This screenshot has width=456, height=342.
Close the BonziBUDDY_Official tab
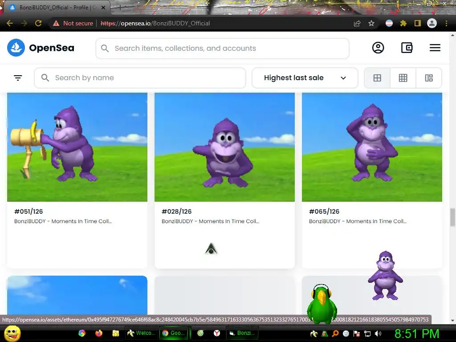(x=103, y=8)
